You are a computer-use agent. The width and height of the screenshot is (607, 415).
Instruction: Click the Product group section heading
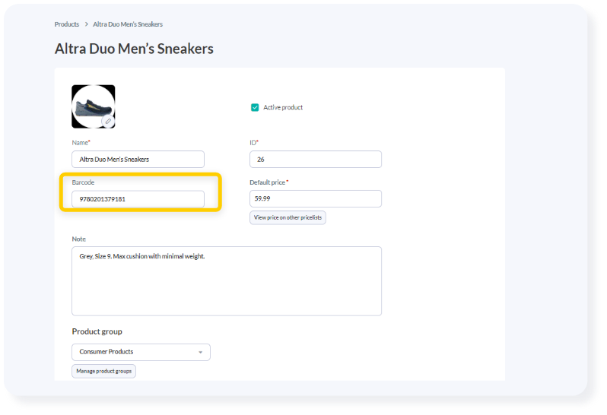click(x=97, y=331)
